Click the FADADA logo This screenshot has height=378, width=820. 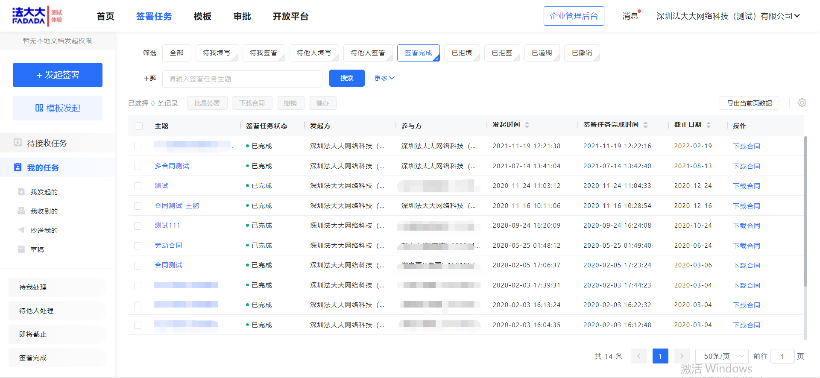point(37,16)
